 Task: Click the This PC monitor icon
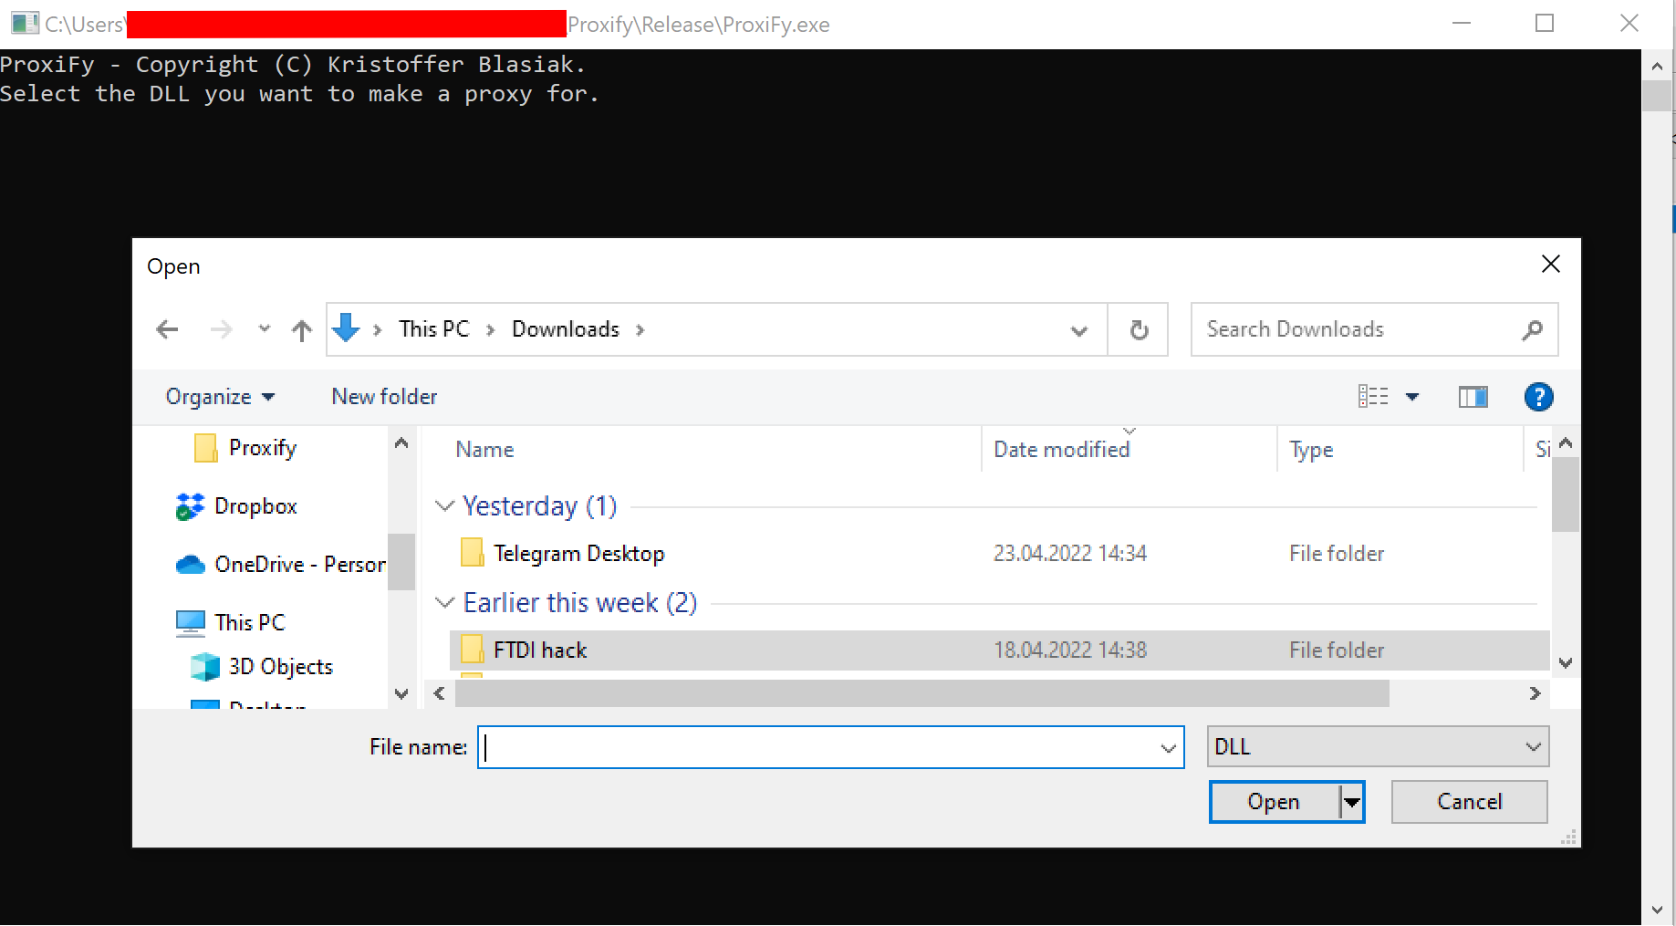[x=190, y=623]
